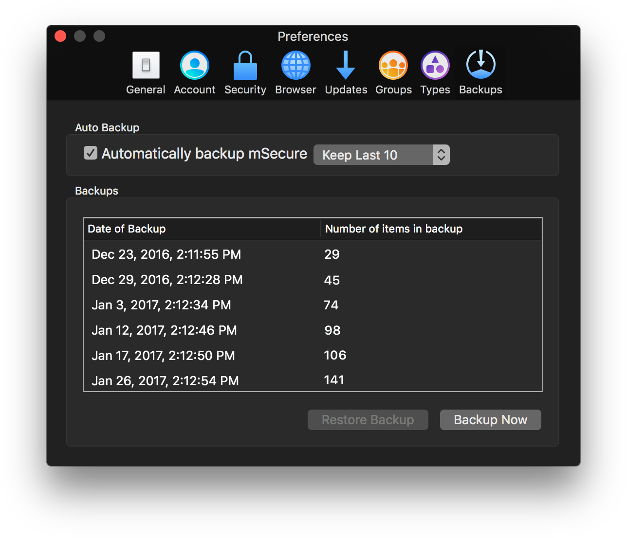Open the General preferences switch icon
Screen dimensions: 627x538
pos(146,65)
